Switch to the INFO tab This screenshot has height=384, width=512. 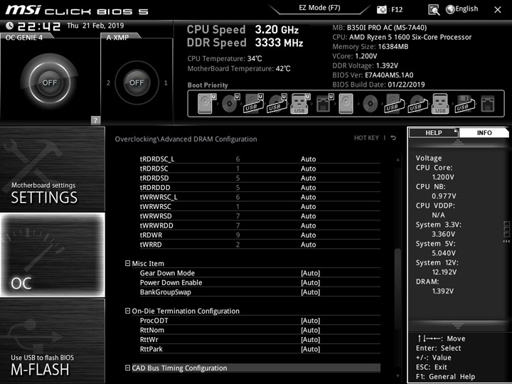coord(484,132)
